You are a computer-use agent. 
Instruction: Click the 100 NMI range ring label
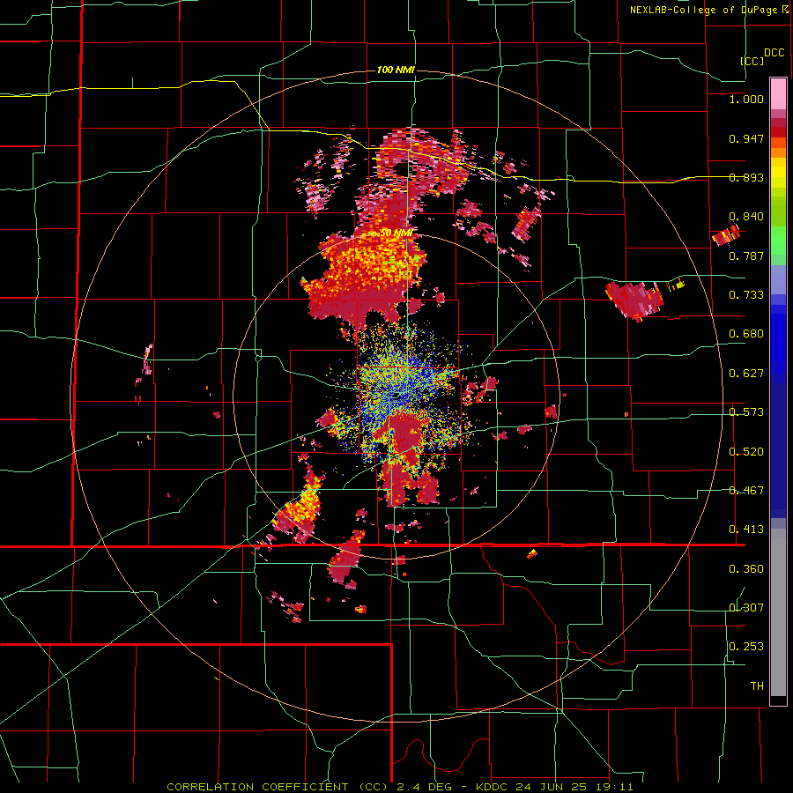tap(396, 70)
